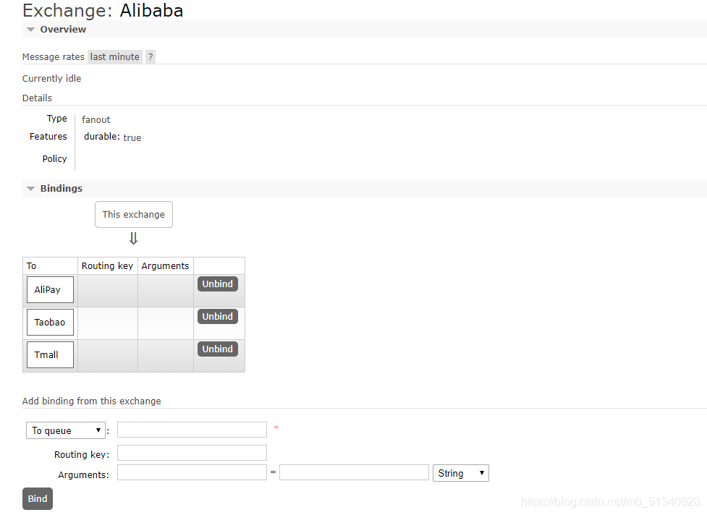
Task: Focus the Arguments key input field
Action: point(192,472)
